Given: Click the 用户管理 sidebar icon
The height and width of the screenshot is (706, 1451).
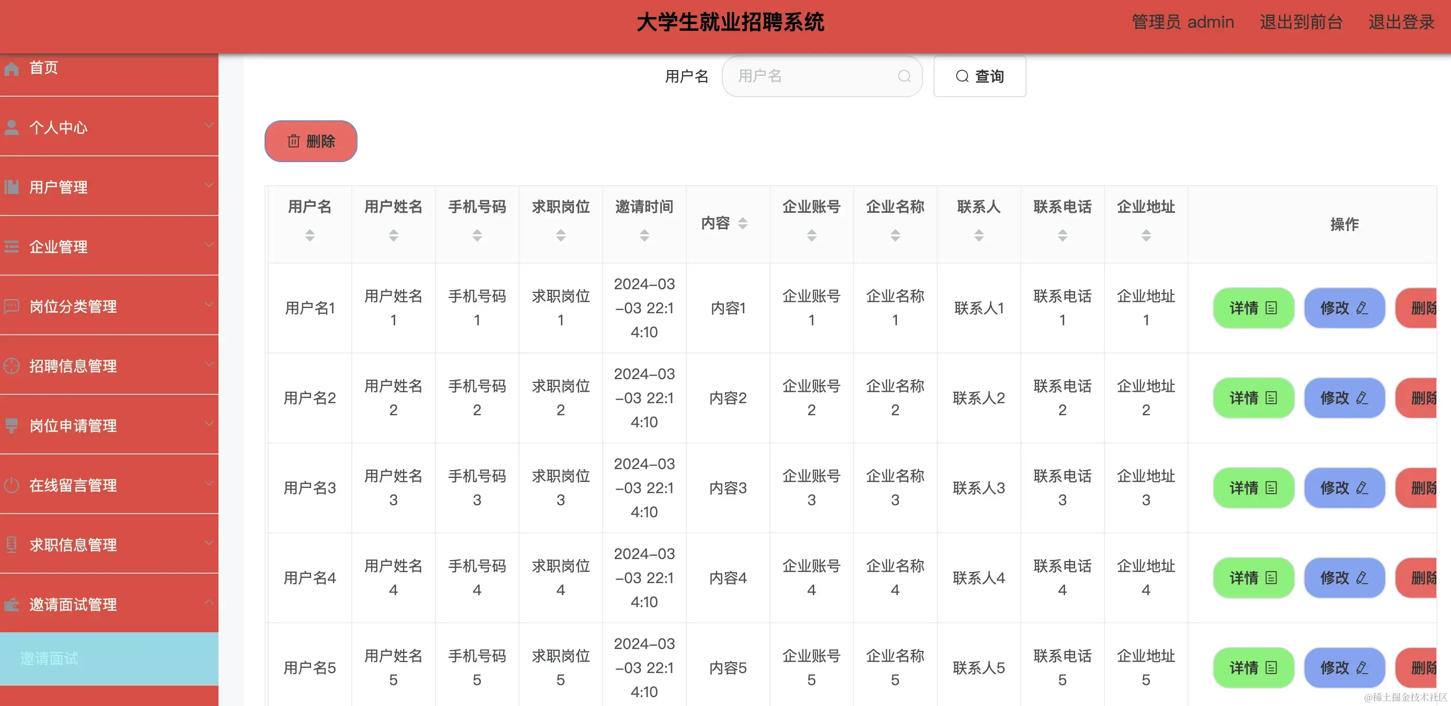Looking at the screenshot, I should 12,186.
